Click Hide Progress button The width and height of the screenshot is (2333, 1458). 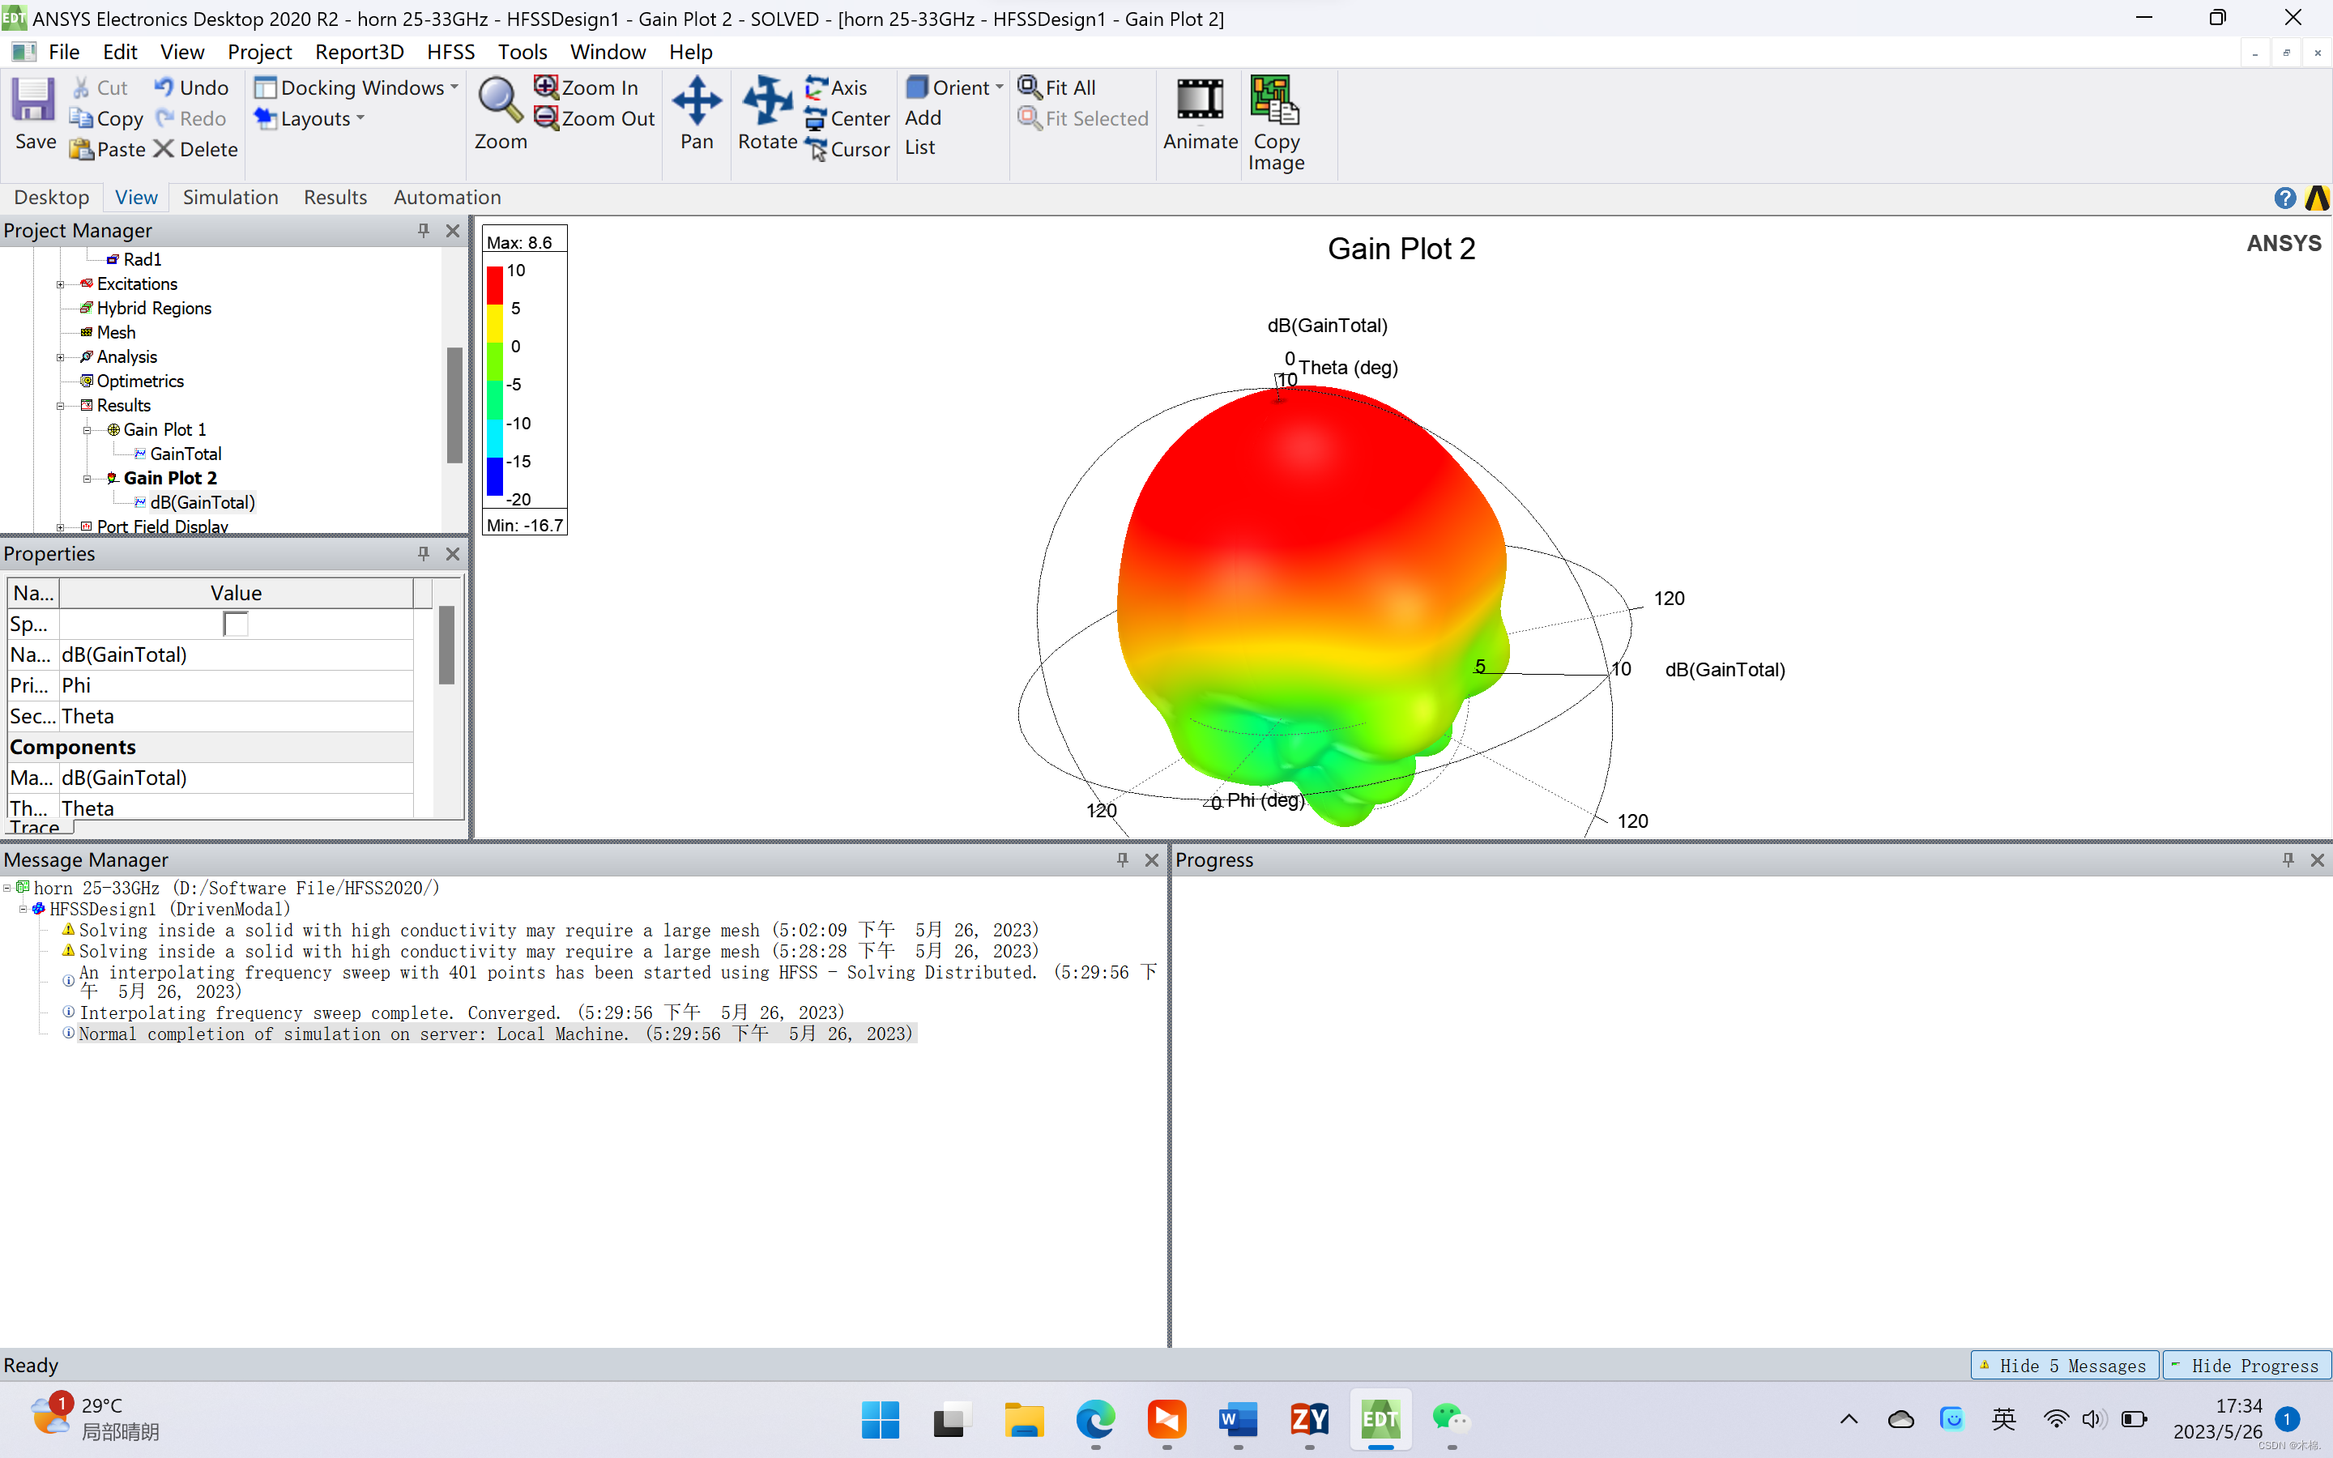click(2246, 1366)
